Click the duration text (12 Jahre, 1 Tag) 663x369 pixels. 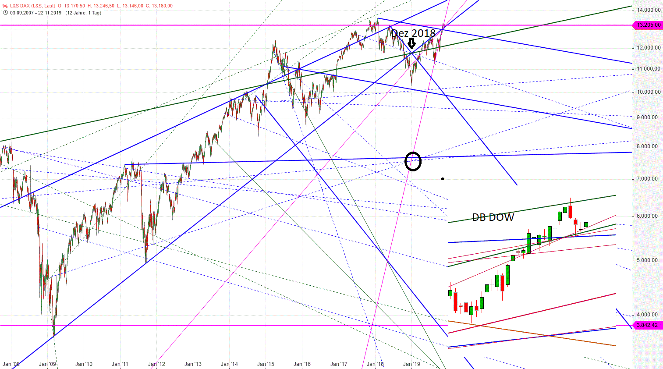(83, 13)
